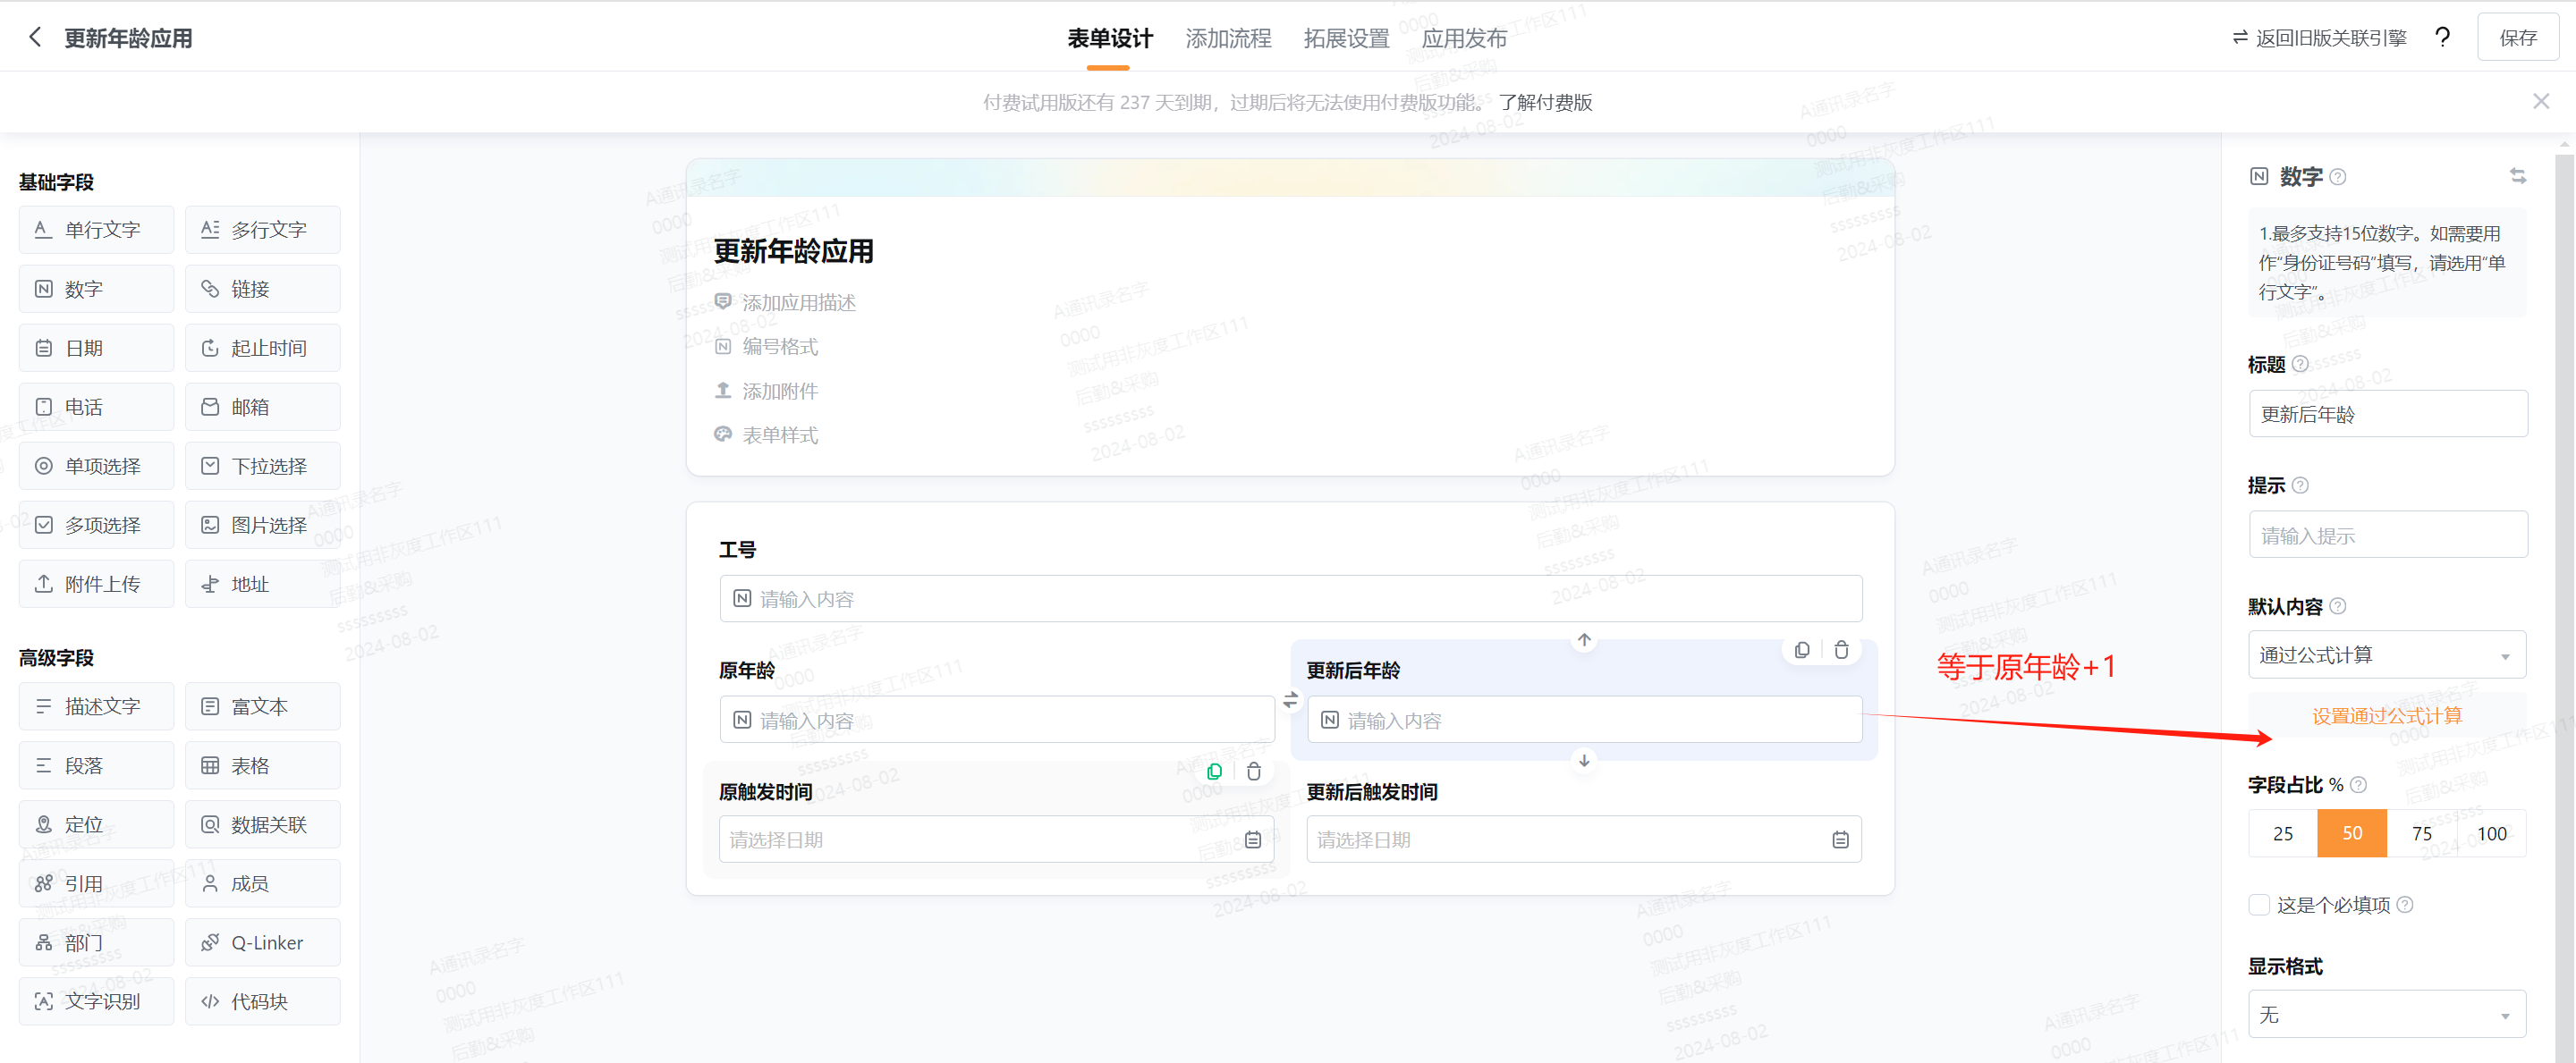The image size is (2576, 1063).
Task: Open 编号格式 setting
Action: (x=766, y=346)
